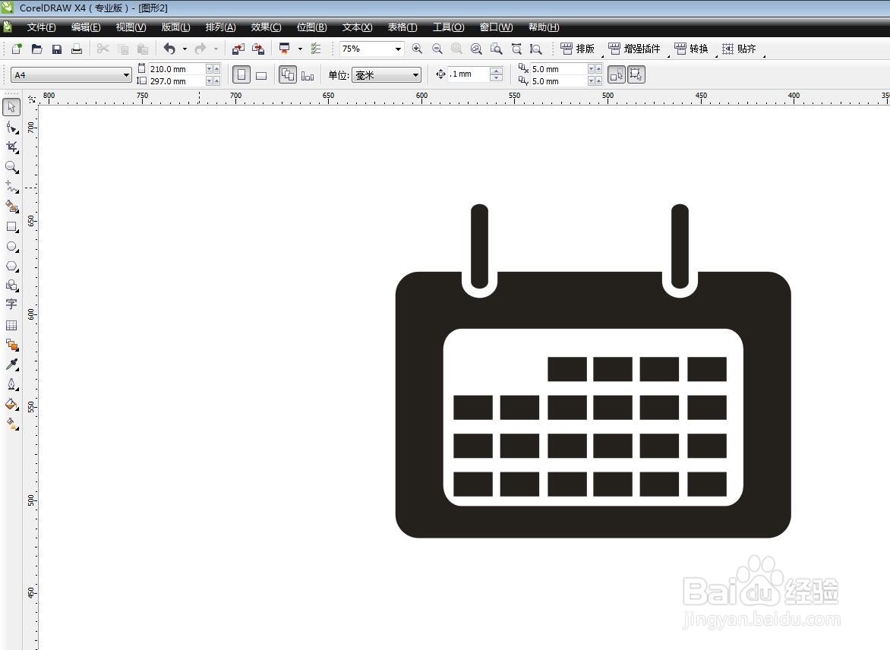Select the Eyedropper tool
890x650 pixels.
pos(11,364)
